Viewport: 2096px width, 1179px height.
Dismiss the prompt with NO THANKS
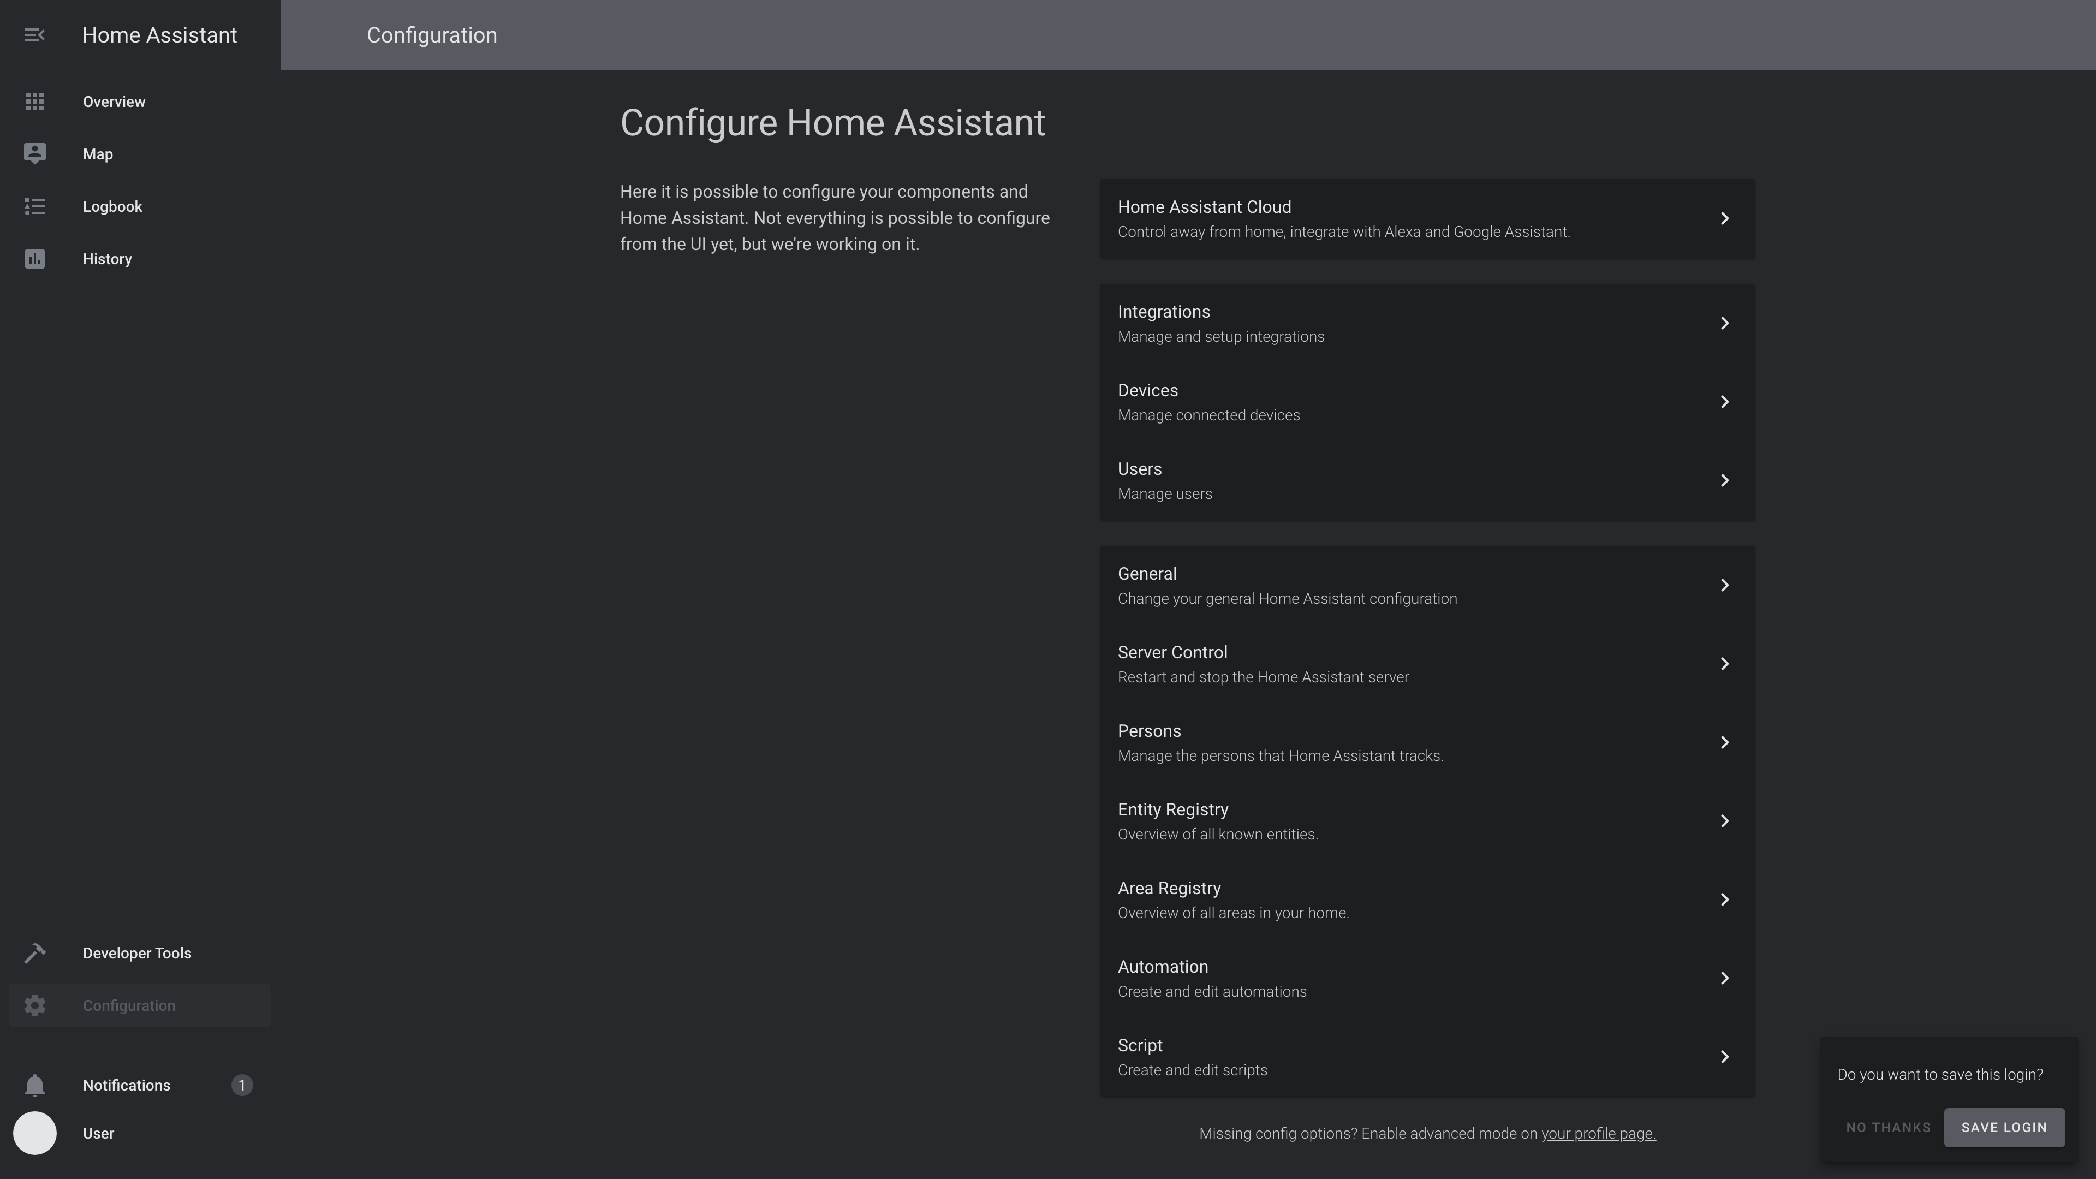point(1887,1127)
